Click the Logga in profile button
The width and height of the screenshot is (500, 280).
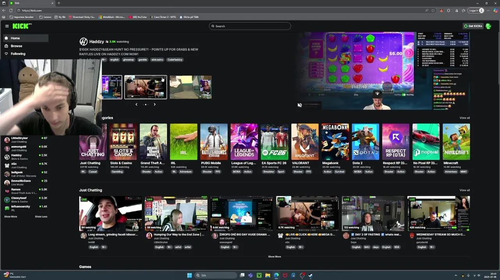(476, 10)
